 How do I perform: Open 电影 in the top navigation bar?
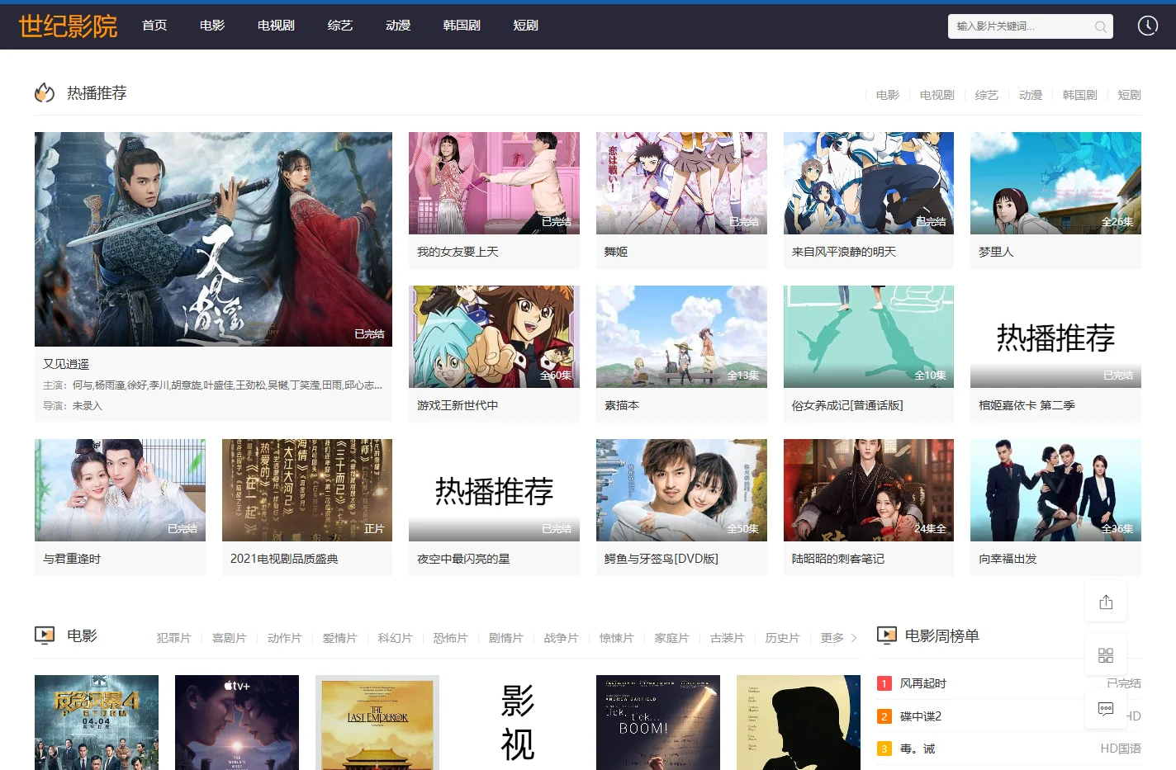212,26
